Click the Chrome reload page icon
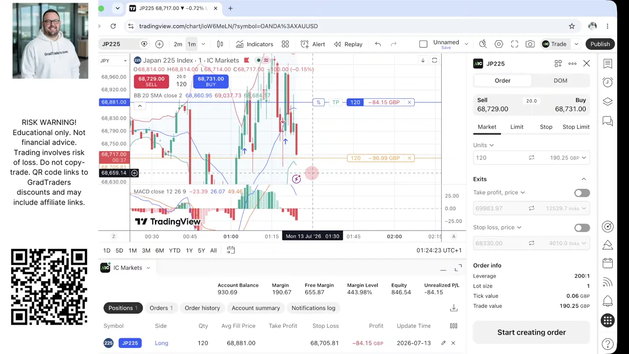Viewport: 629px width, 354px height. 113,26
